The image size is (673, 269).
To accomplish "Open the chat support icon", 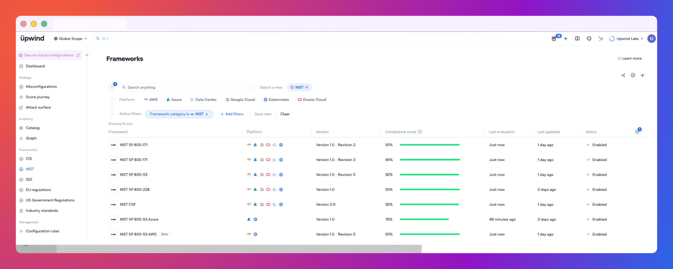I will (589, 39).
